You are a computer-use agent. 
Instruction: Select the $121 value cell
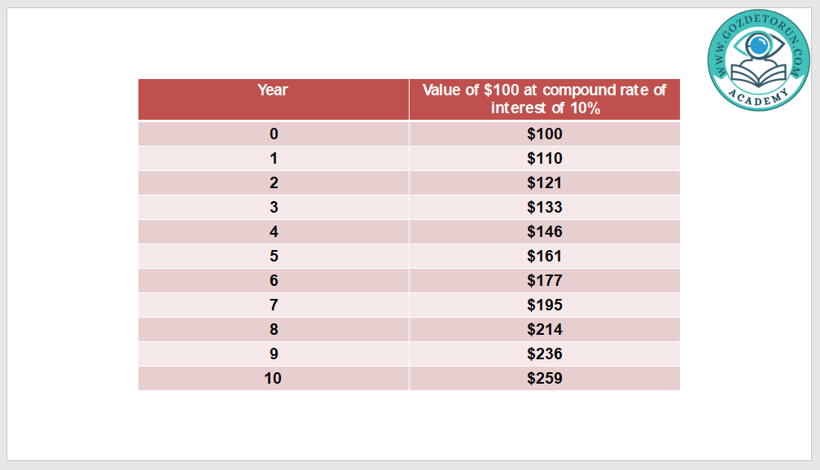pos(544,182)
